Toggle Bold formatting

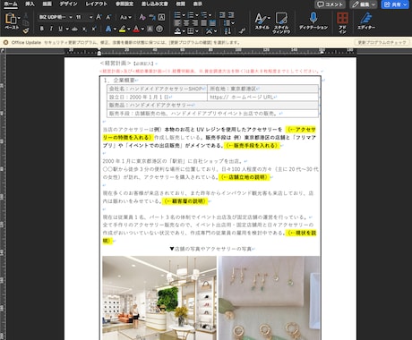point(42,29)
